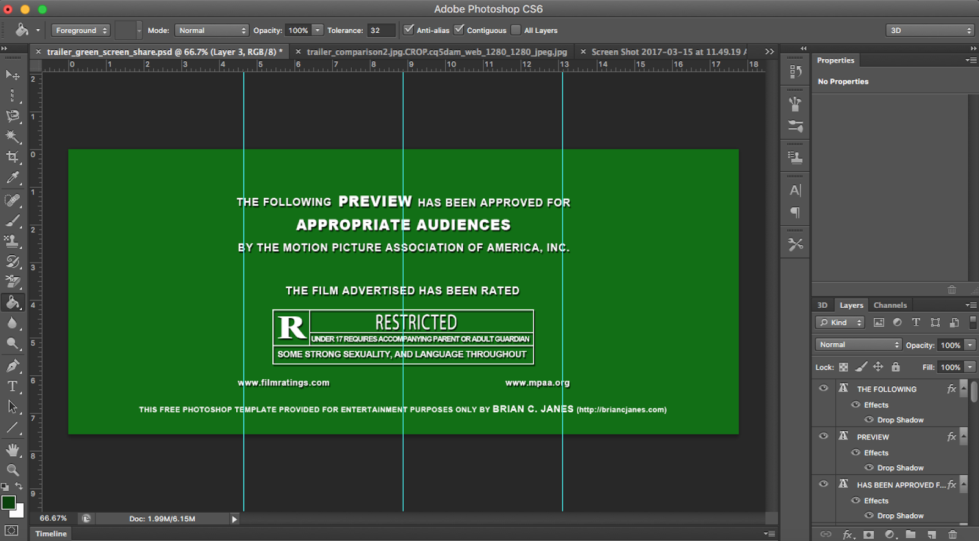
Task: Select the Blur tool
Action: [x=12, y=323]
